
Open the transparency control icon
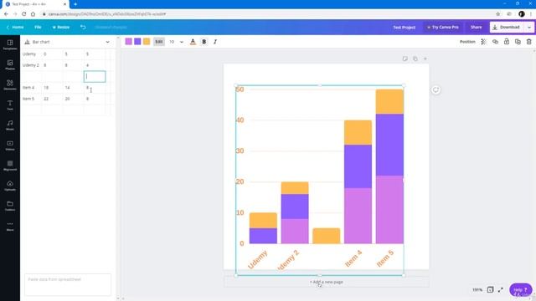483,42
